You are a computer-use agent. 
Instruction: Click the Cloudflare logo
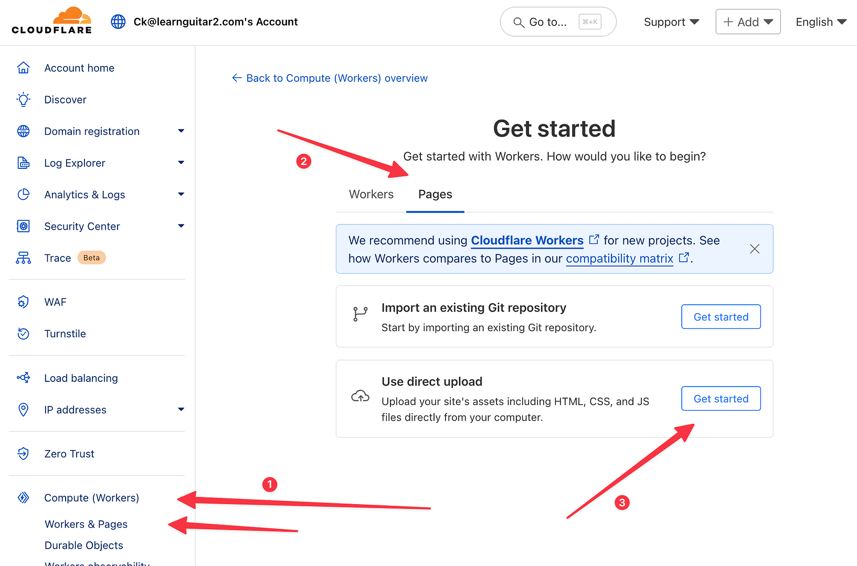pos(51,21)
